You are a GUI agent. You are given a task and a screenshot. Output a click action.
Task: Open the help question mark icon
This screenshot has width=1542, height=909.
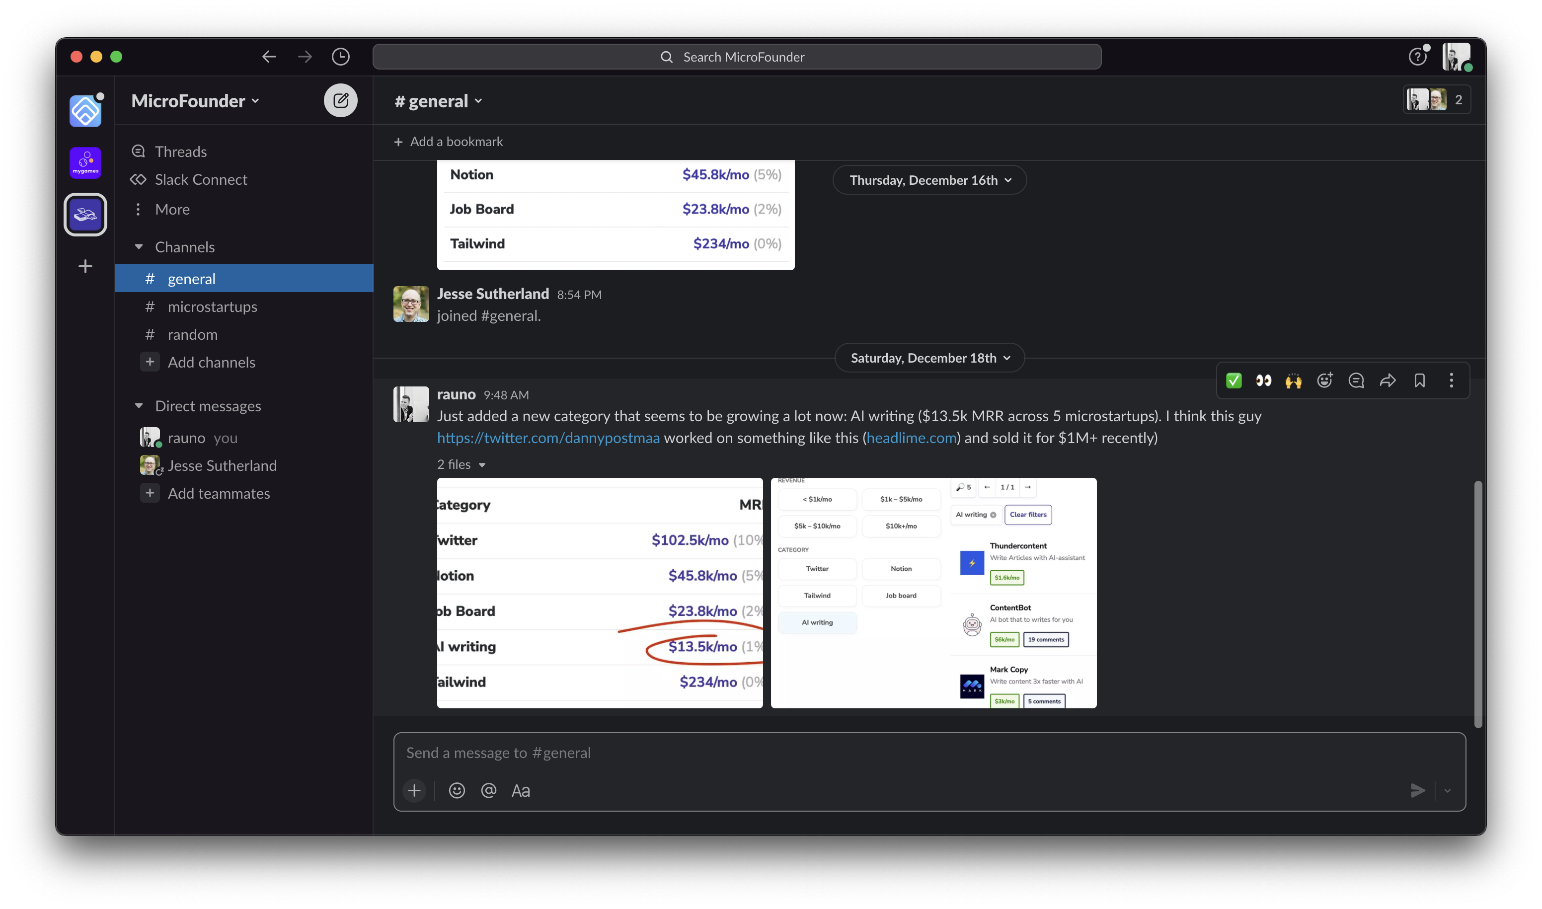(1417, 57)
